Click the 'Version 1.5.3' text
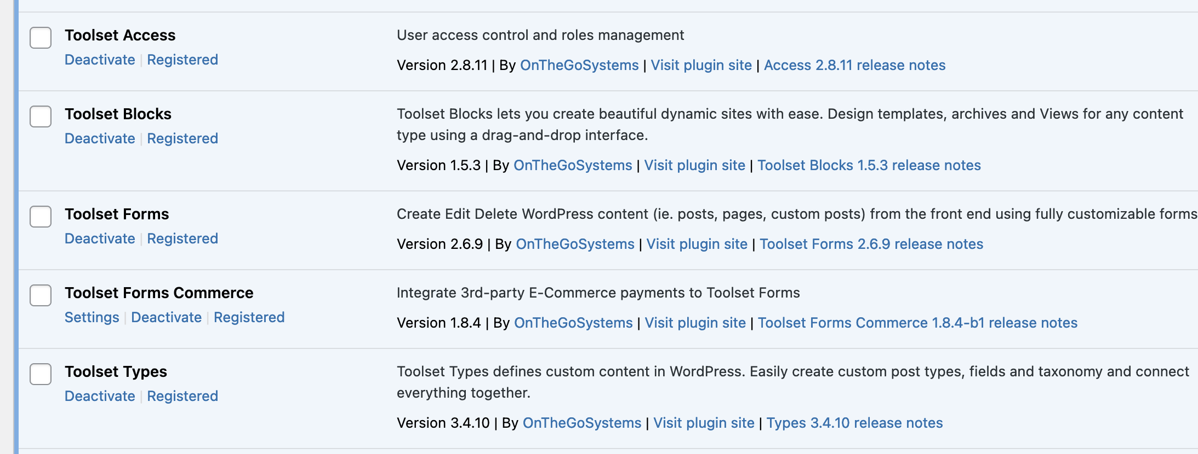Viewport: 1198px width, 454px height. tap(439, 165)
